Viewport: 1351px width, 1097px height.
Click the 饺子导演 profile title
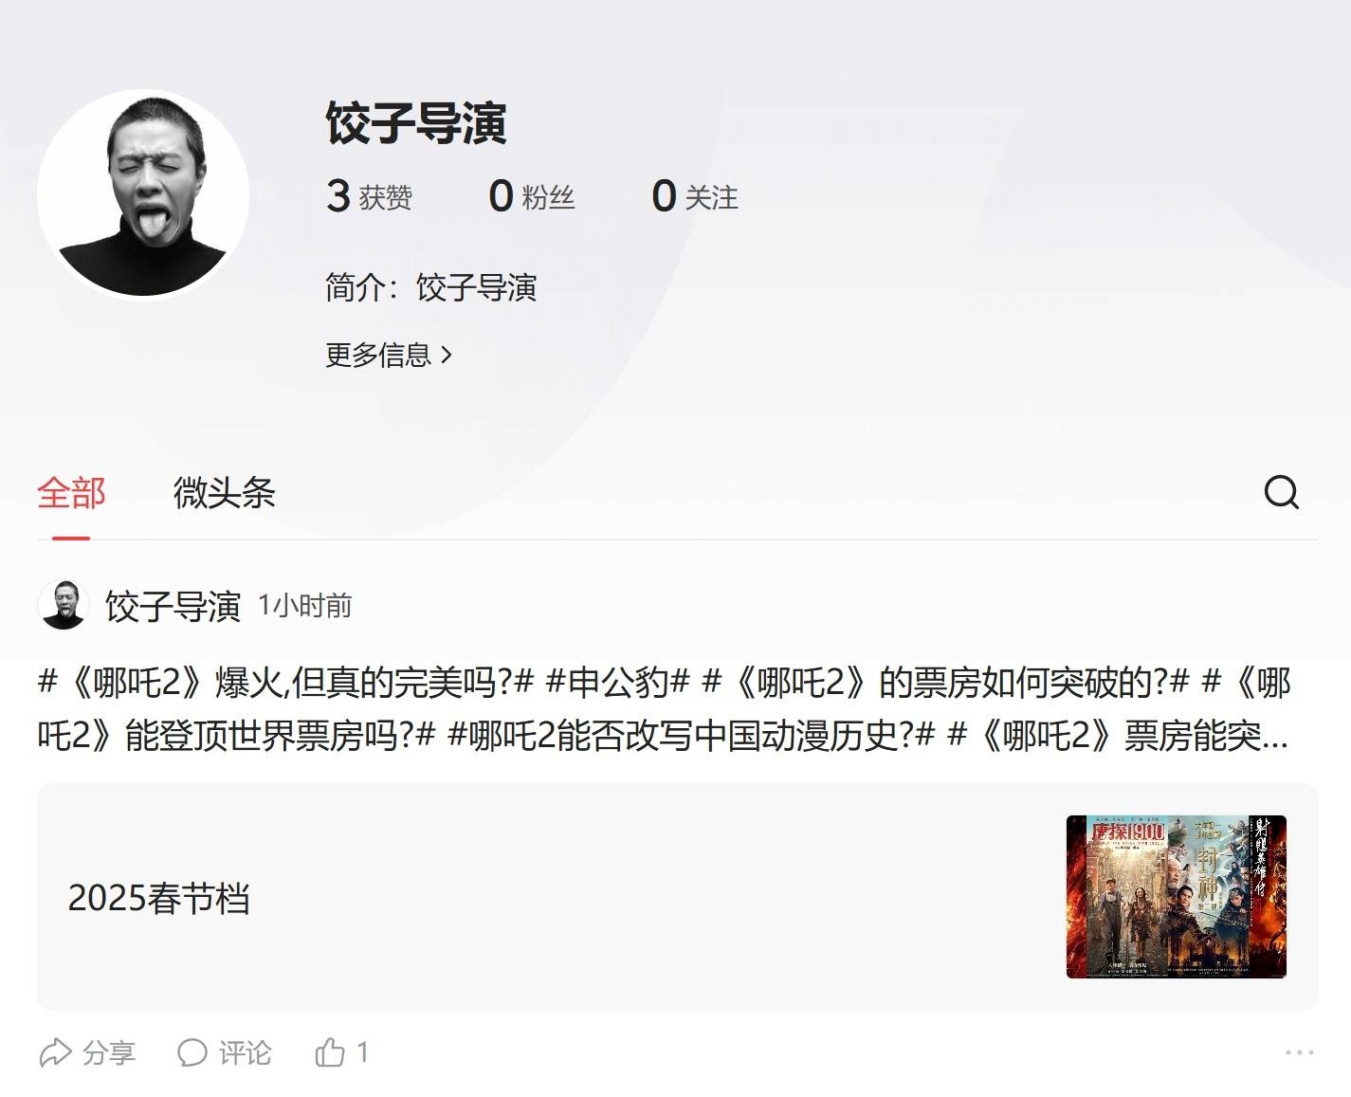pos(416,123)
